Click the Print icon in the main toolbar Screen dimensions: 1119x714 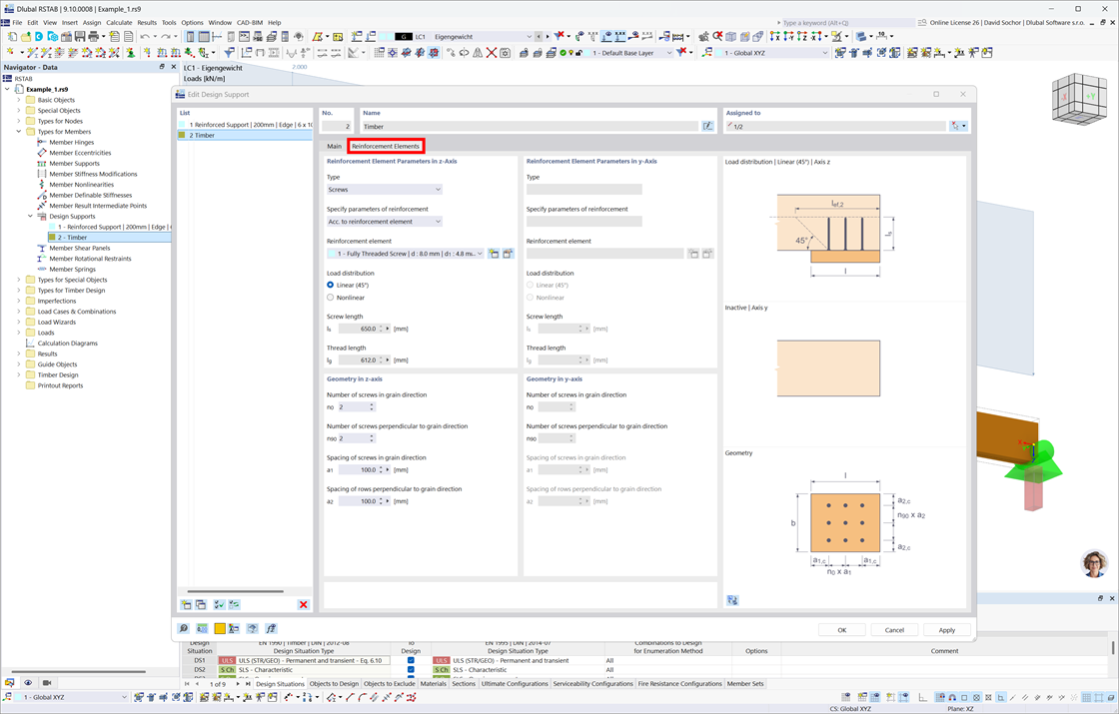(93, 36)
